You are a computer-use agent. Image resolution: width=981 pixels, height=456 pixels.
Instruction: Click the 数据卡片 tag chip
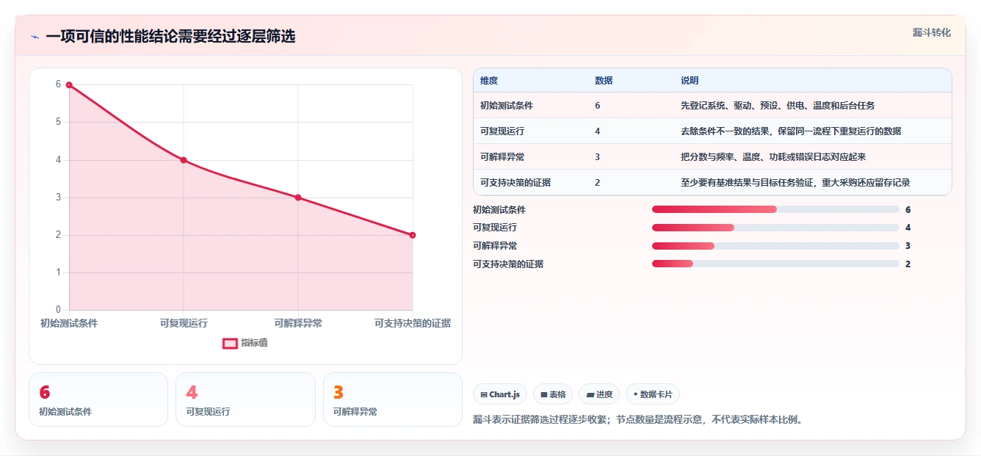653,394
